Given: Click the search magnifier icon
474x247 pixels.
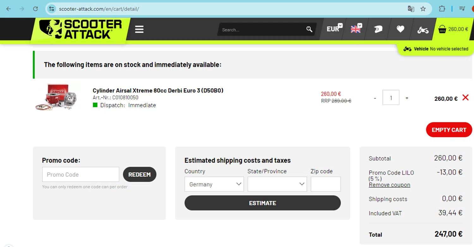Looking at the screenshot, I should pyautogui.click(x=309, y=29).
